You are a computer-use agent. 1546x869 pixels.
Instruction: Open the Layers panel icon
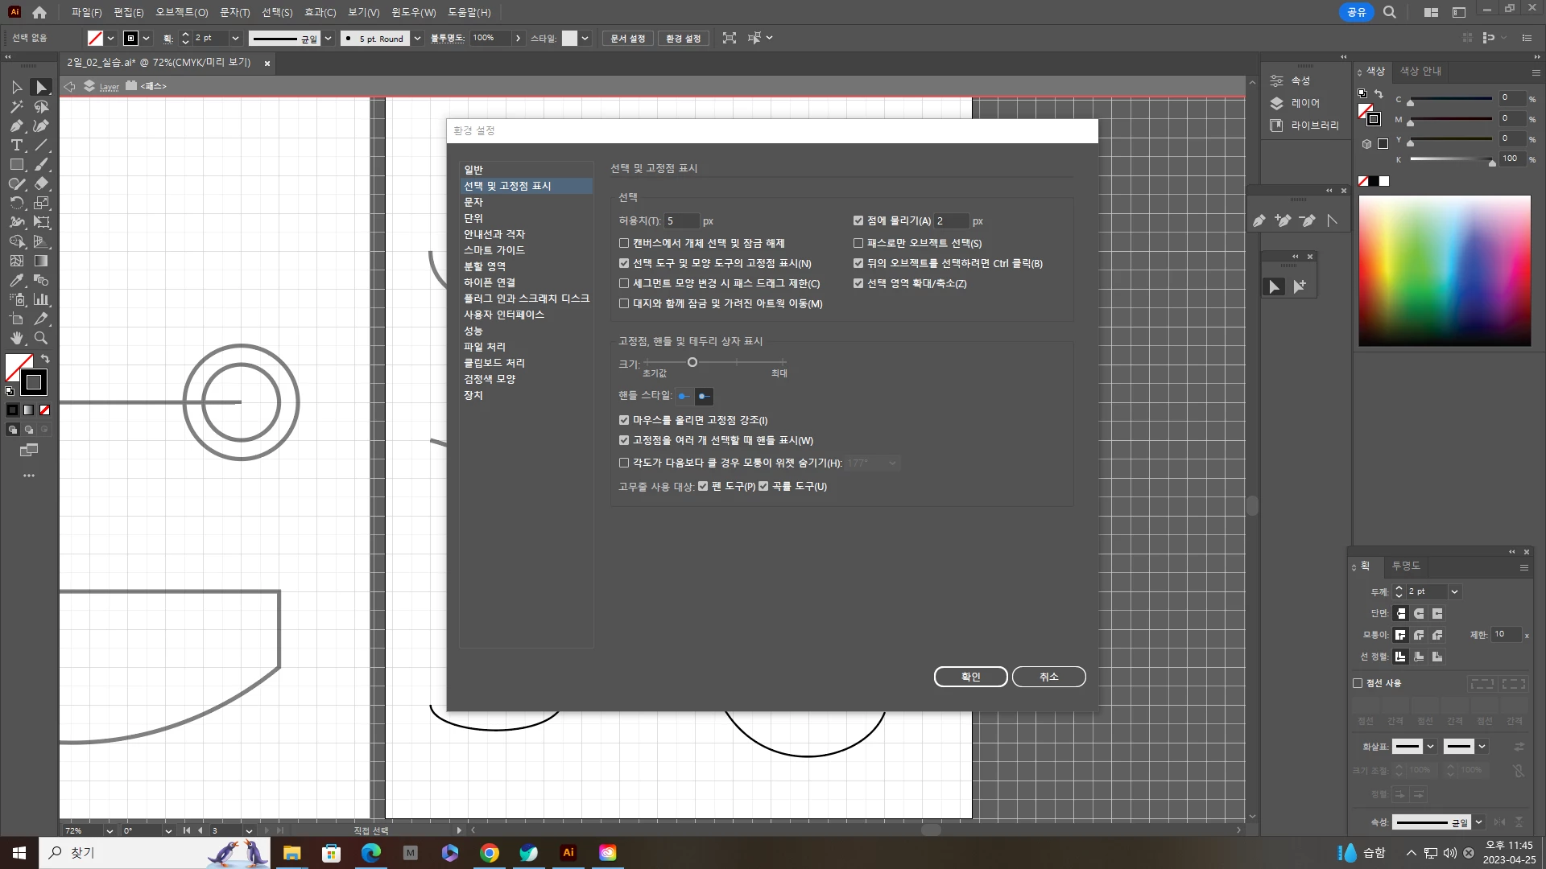(1276, 103)
